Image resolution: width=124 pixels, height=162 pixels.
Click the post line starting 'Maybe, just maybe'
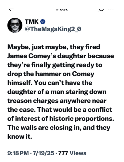(54, 47)
